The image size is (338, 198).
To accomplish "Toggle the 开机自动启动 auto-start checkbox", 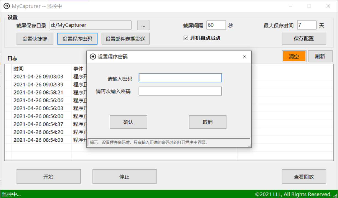I will tap(186, 38).
